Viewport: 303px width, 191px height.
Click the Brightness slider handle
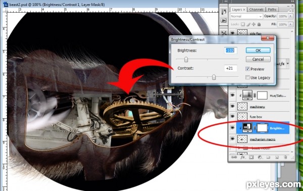(x=186, y=59)
